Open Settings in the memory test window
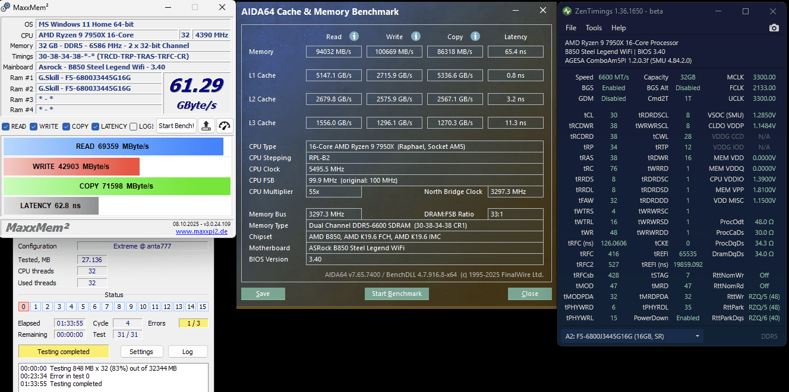This screenshot has width=789, height=392. click(x=141, y=352)
